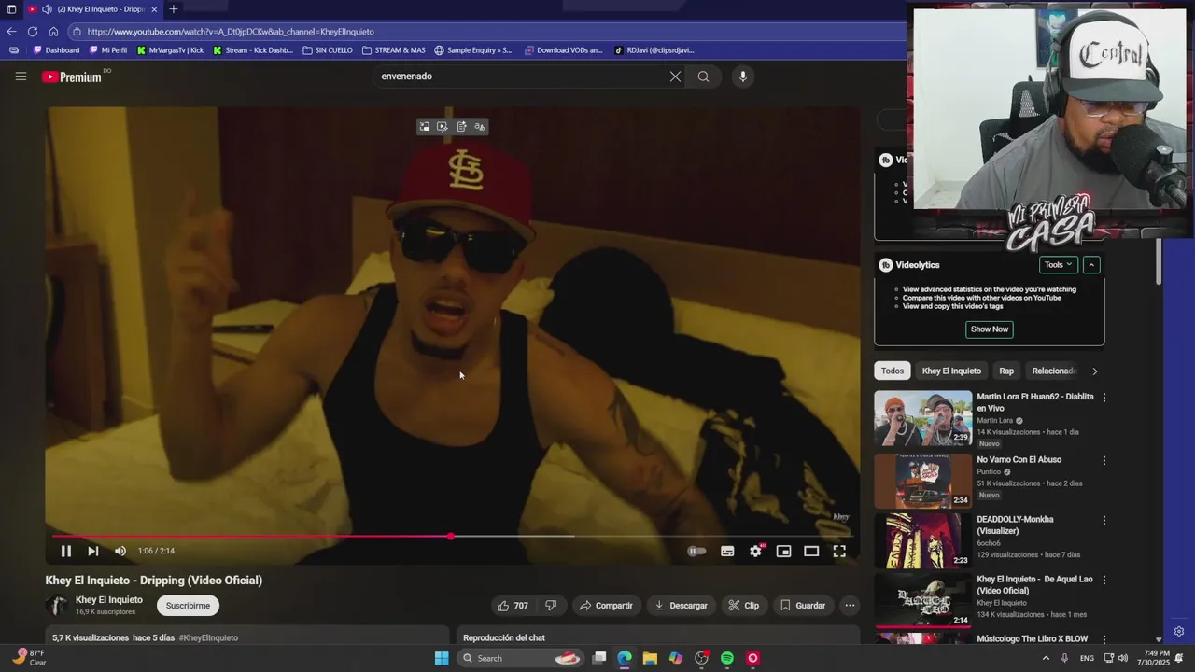Switch to theater mode
1195x672 pixels.
(811, 551)
